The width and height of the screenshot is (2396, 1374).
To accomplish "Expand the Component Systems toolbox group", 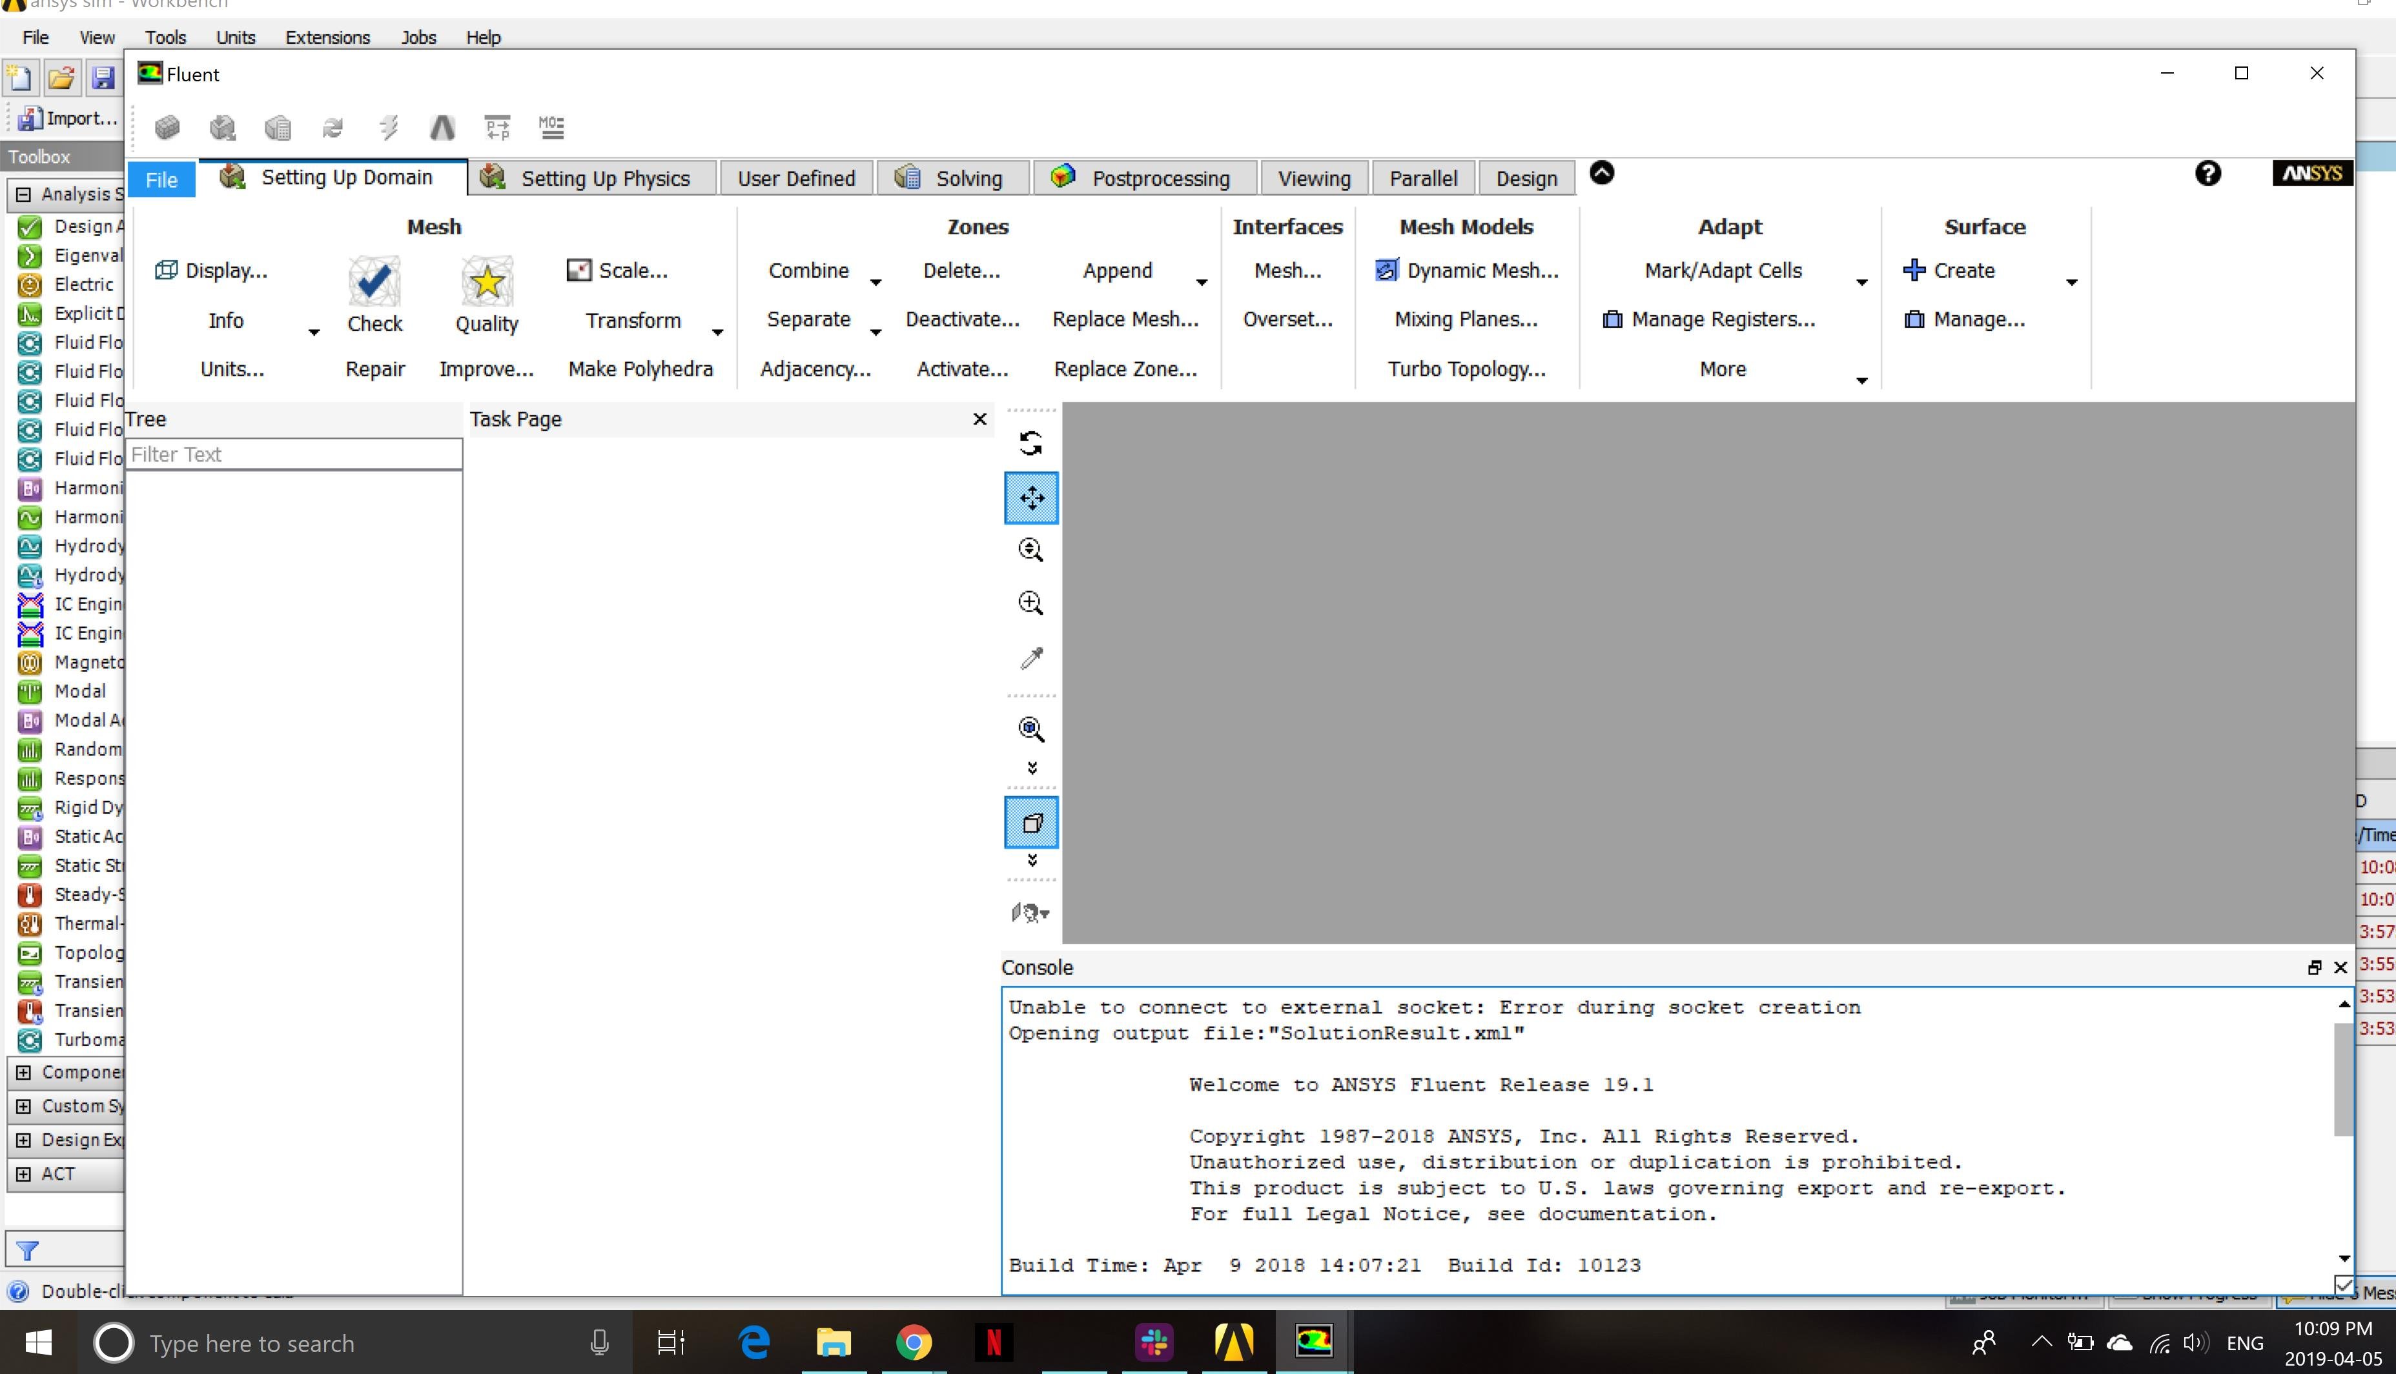I will (x=24, y=1072).
